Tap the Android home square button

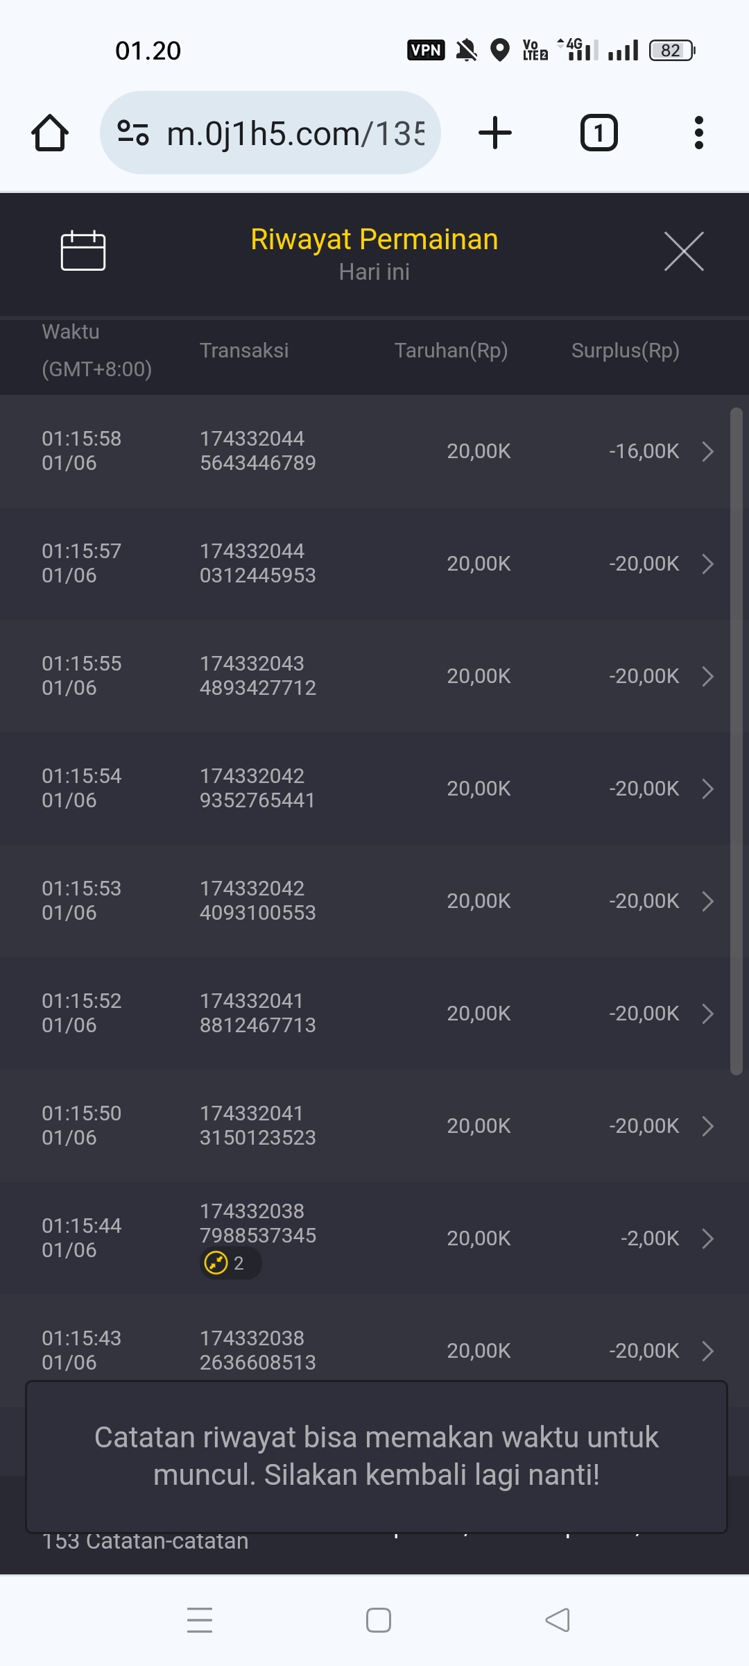coord(379,1620)
